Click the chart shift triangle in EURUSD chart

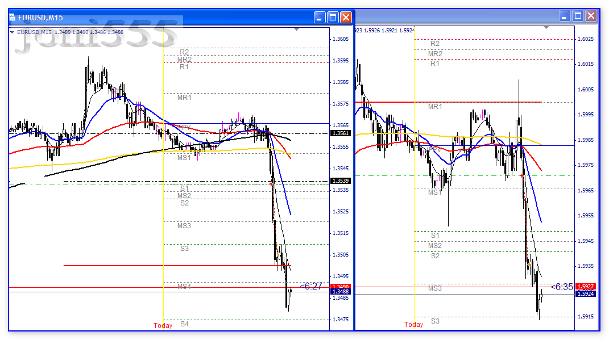[296, 29]
